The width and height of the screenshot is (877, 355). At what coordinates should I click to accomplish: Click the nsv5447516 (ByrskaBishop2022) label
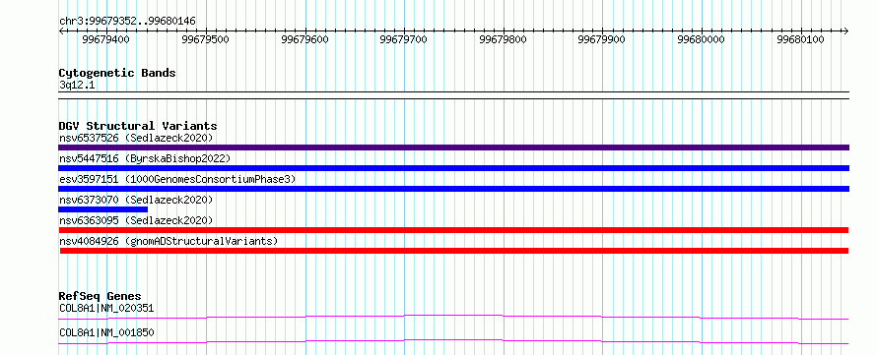coord(144,158)
